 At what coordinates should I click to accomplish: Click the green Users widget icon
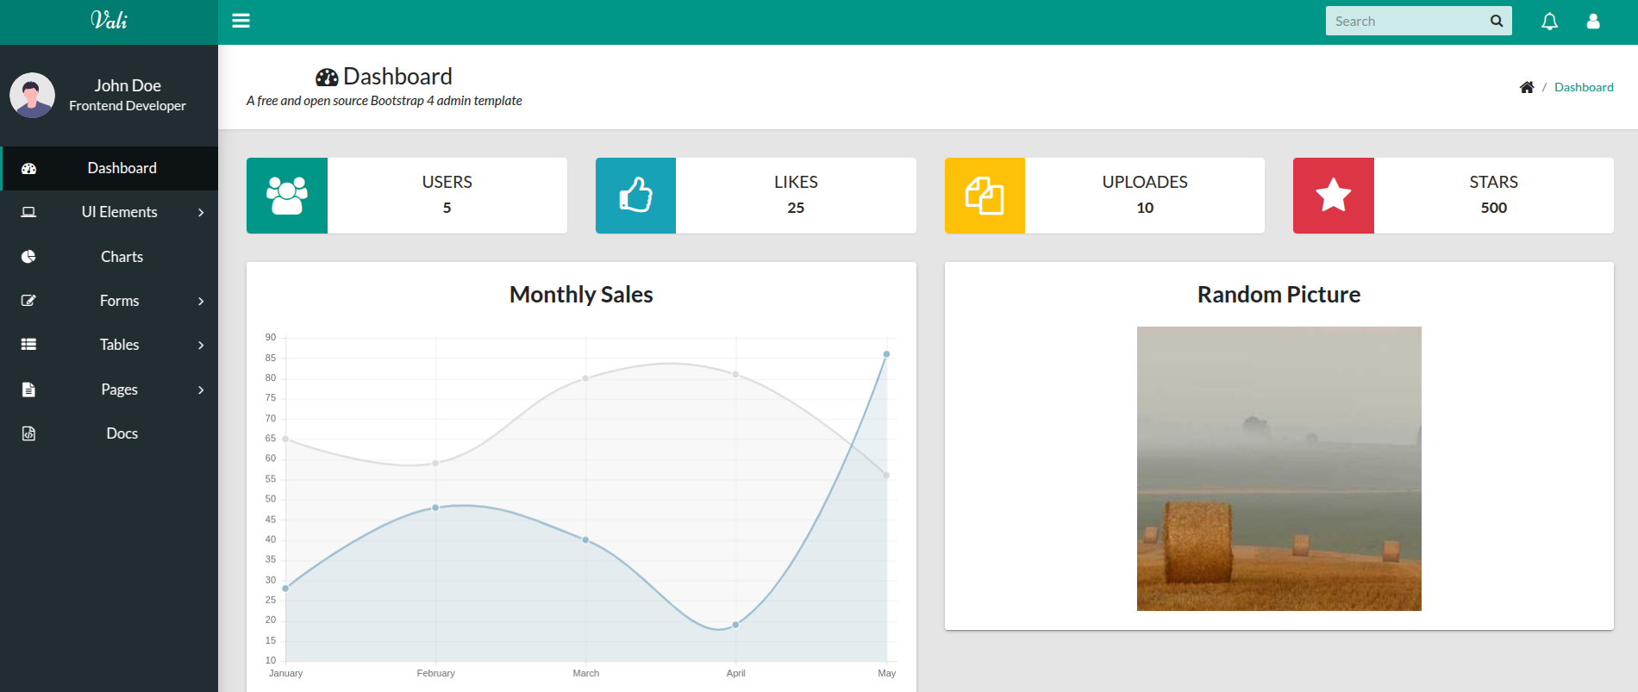(287, 196)
